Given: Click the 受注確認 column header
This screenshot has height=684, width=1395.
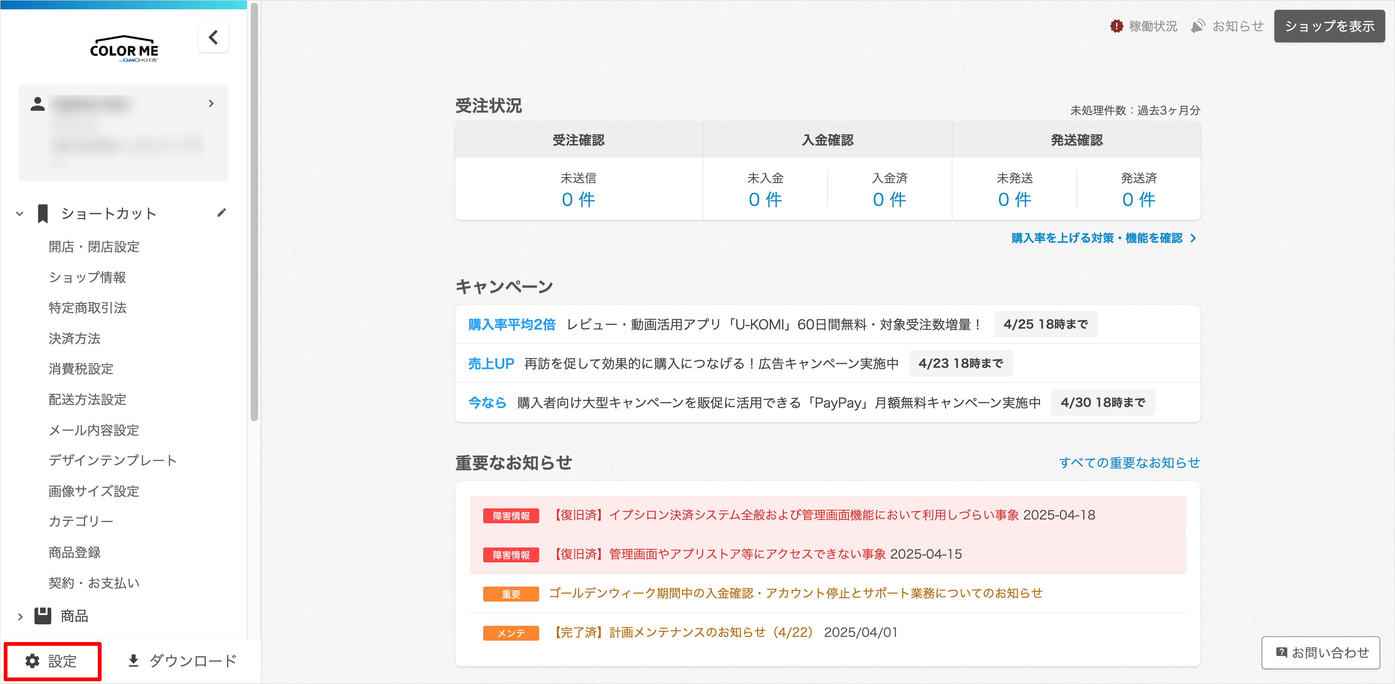Looking at the screenshot, I should click(x=578, y=140).
